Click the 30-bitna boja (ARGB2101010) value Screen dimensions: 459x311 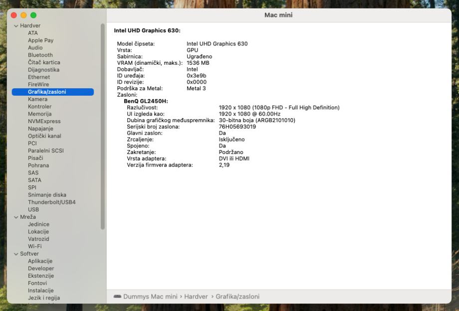(x=257, y=120)
